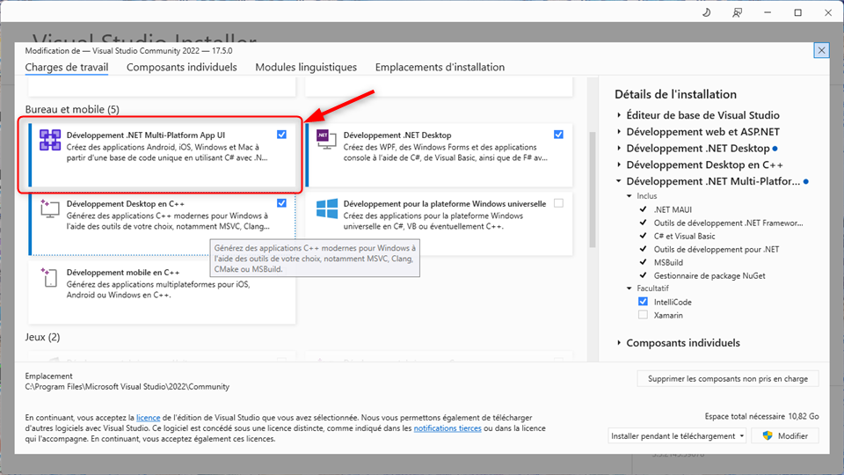Screen dimensions: 844x475
Task: Click the .NET Multi-Platform App UI workload icon
Action: tap(50, 140)
